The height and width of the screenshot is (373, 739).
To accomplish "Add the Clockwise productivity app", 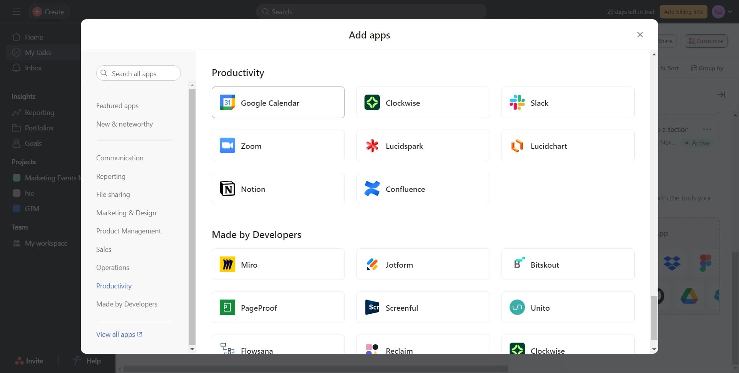I will click(423, 102).
